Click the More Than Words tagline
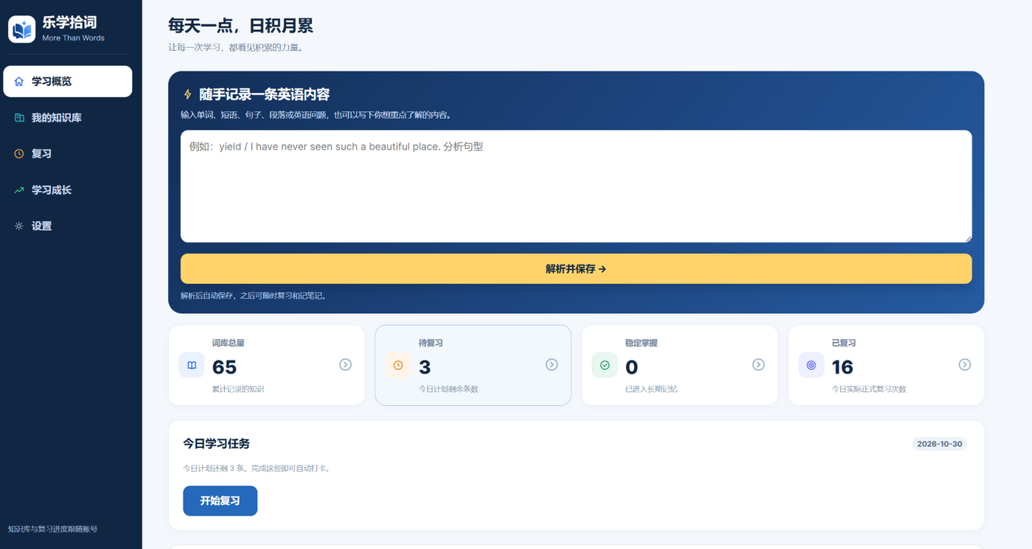Image resolution: width=1032 pixels, height=549 pixels. tap(73, 38)
